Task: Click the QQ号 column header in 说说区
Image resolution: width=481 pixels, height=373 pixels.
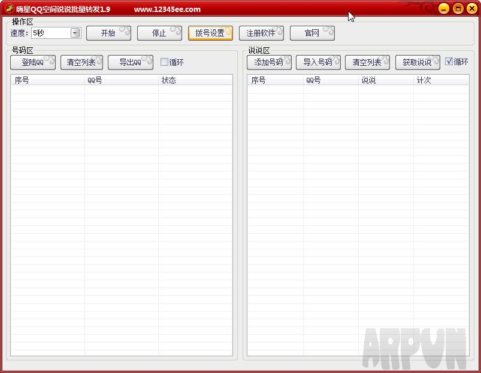Action: tap(331, 80)
